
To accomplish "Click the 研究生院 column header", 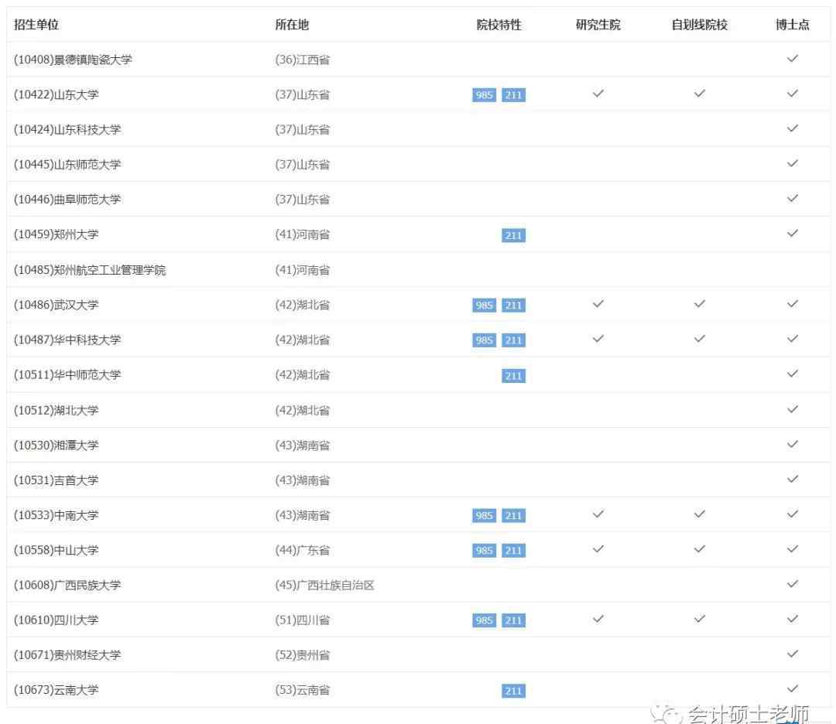I will [598, 25].
